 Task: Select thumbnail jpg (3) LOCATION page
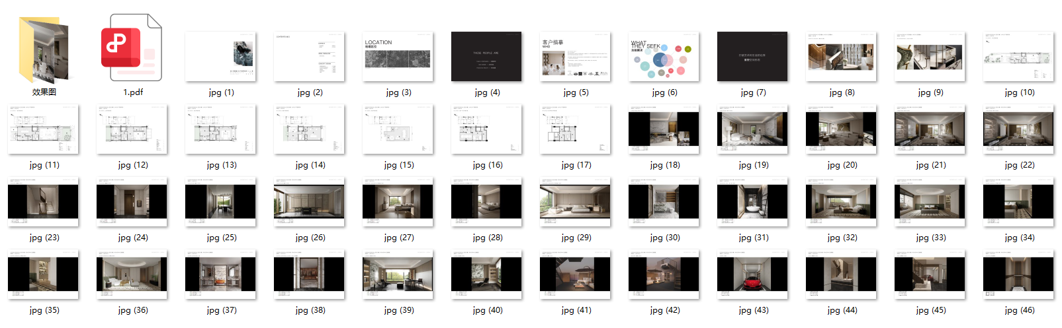click(x=398, y=57)
